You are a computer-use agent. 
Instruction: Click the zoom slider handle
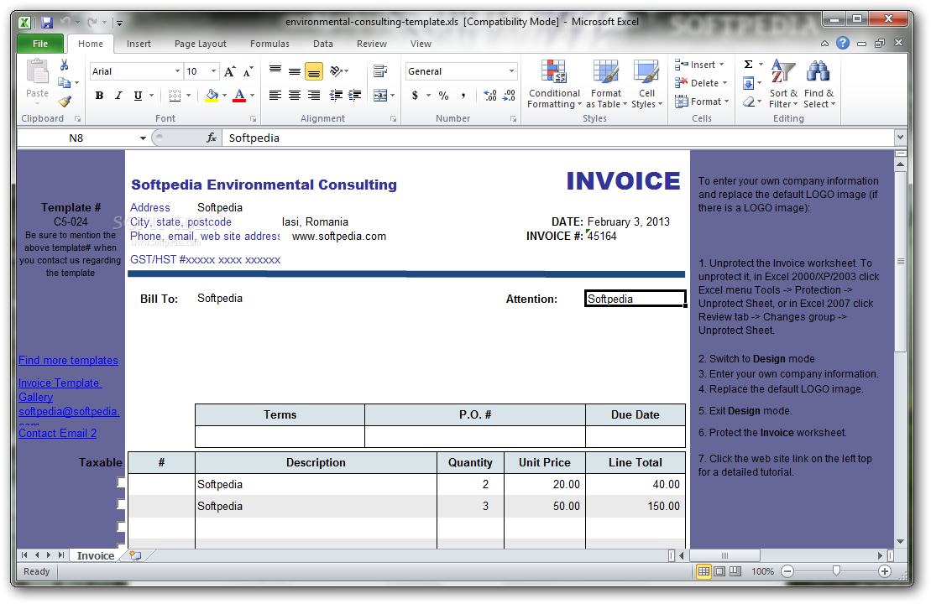[836, 570]
